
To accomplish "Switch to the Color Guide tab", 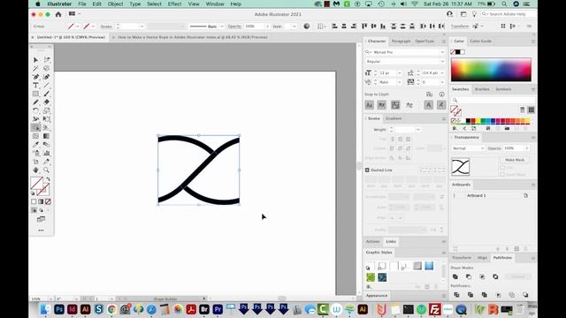I will tap(480, 42).
